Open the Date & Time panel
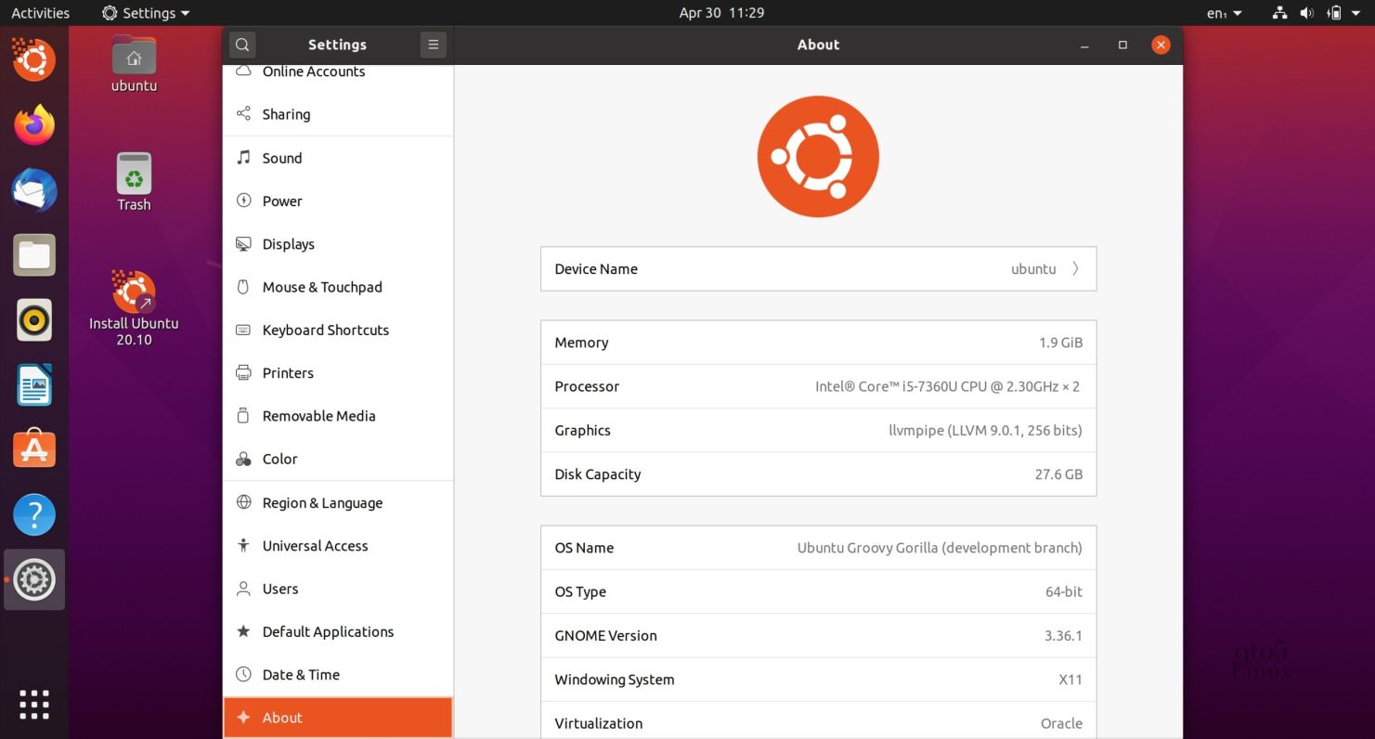Image resolution: width=1375 pixels, height=739 pixels. coord(338,674)
